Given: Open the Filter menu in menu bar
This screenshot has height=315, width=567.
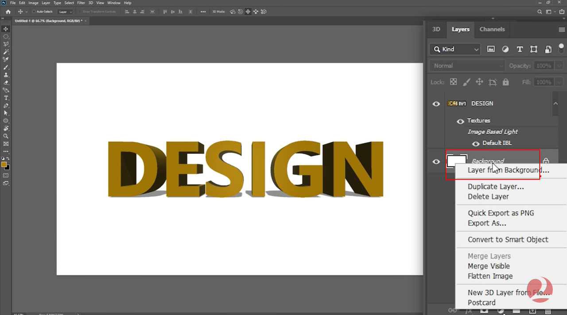Looking at the screenshot, I should (x=81, y=3).
